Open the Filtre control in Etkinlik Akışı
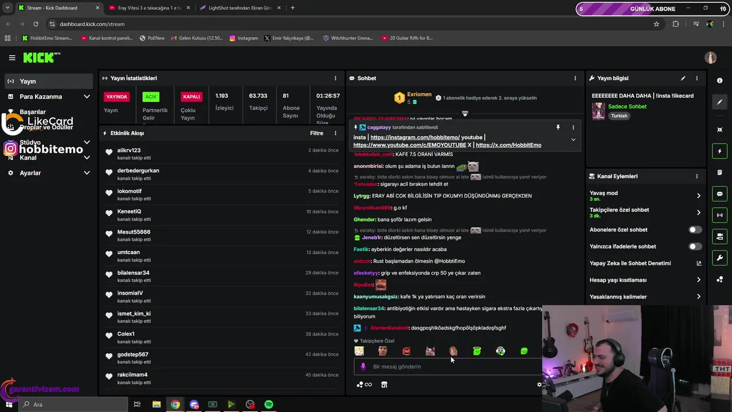This screenshot has height=412, width=732. (316, 133)
